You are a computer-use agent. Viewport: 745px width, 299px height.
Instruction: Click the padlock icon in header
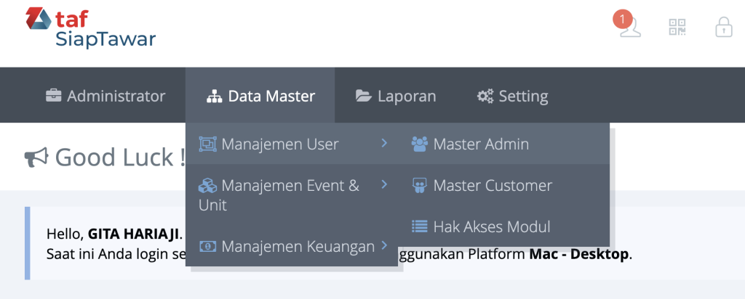(x=723, y=28)
